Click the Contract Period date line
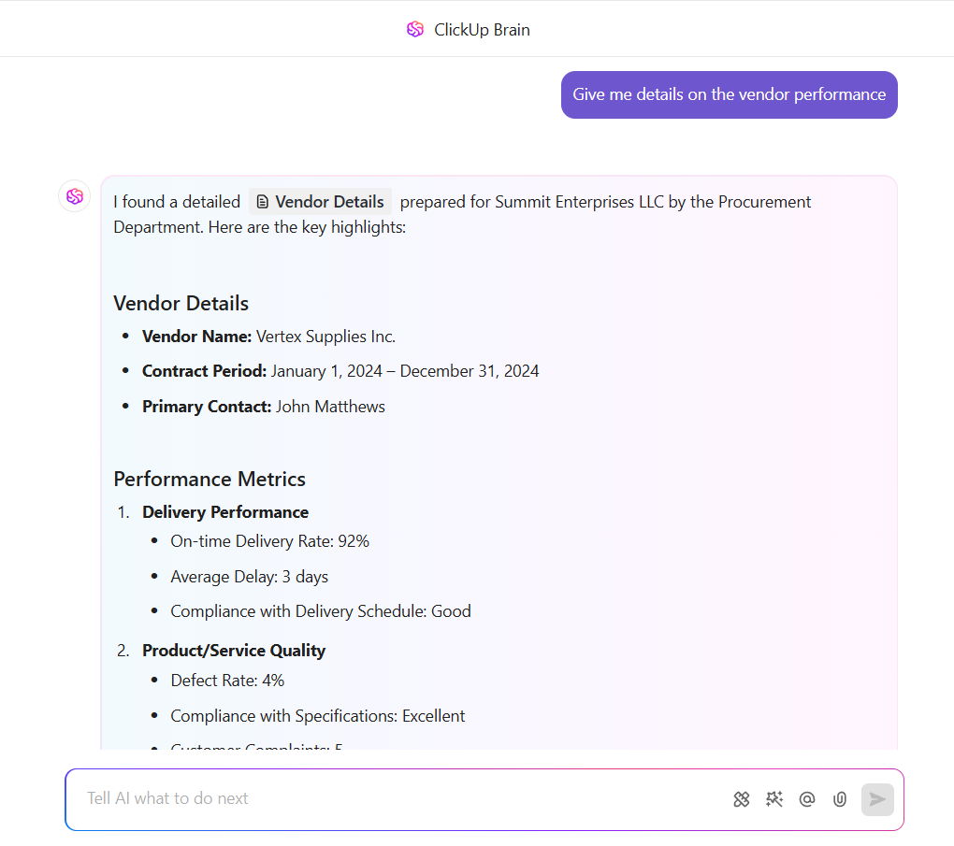The image size is (954, 846). [340, 371]
